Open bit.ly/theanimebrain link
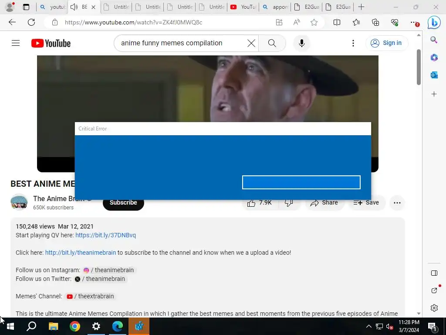Image resolution: width=446 pixels, height=335 pixels. (81, 253)
